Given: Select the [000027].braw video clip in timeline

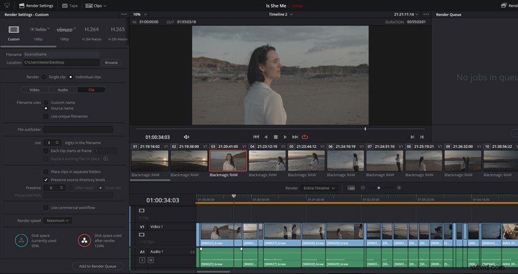Looking at the screenshot, I should (282, 235).
